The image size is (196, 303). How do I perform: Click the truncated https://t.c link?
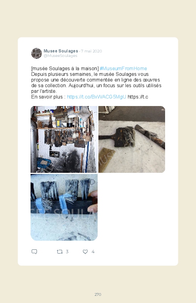coord(138,97)
